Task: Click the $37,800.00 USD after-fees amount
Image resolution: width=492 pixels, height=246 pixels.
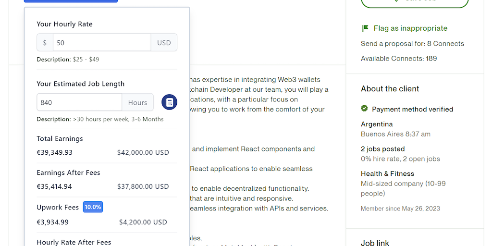Action: [143, 186]
